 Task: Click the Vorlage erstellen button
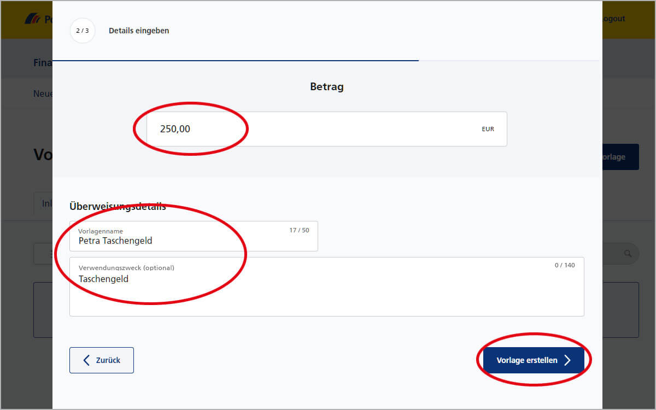pyautogui.click(x=534, y=360)
